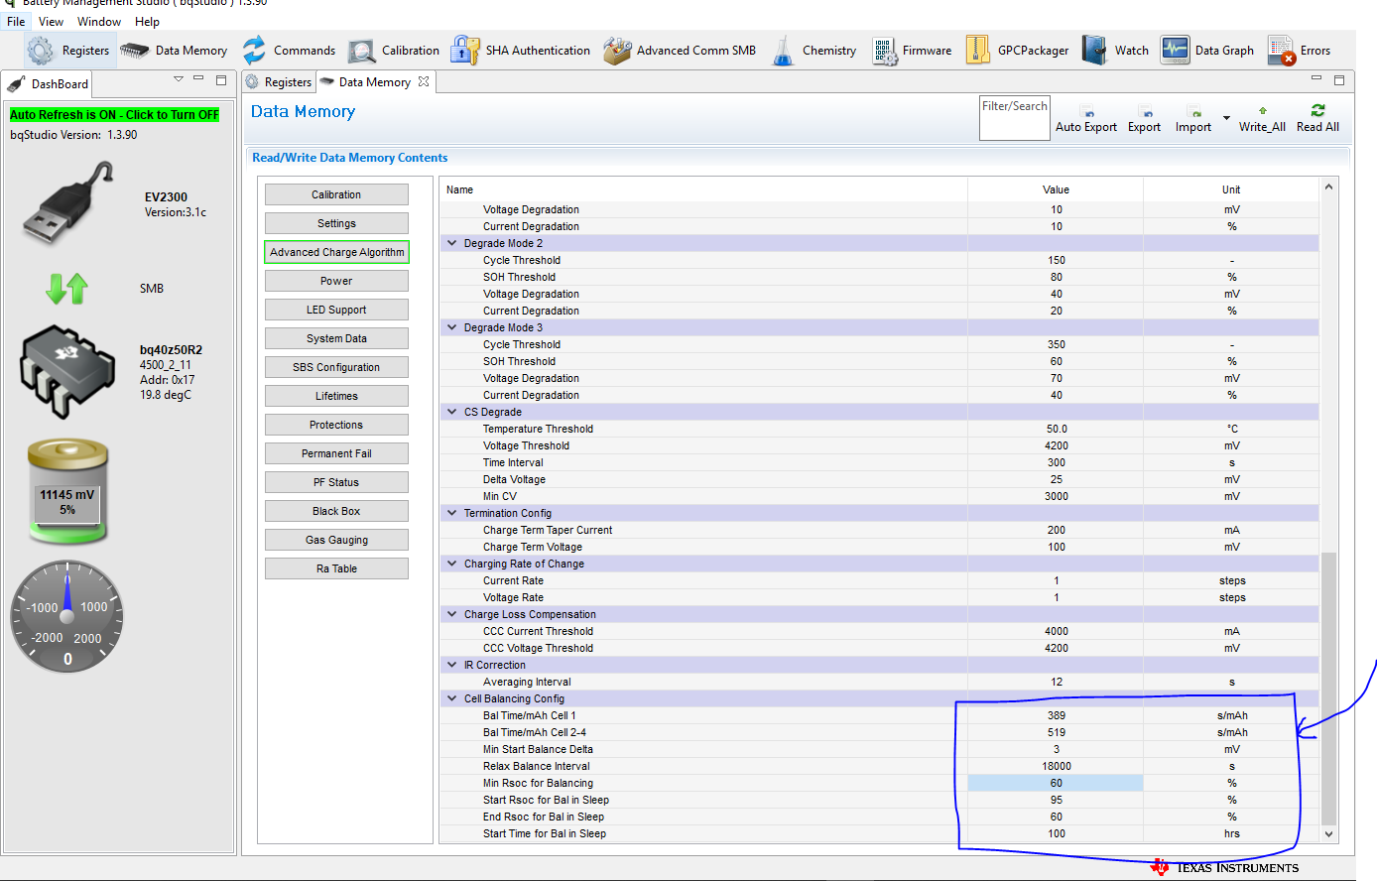Click the EV2300 USB adapter icon
Viewport: 1377px width, 881px height.
click(68, 204)
